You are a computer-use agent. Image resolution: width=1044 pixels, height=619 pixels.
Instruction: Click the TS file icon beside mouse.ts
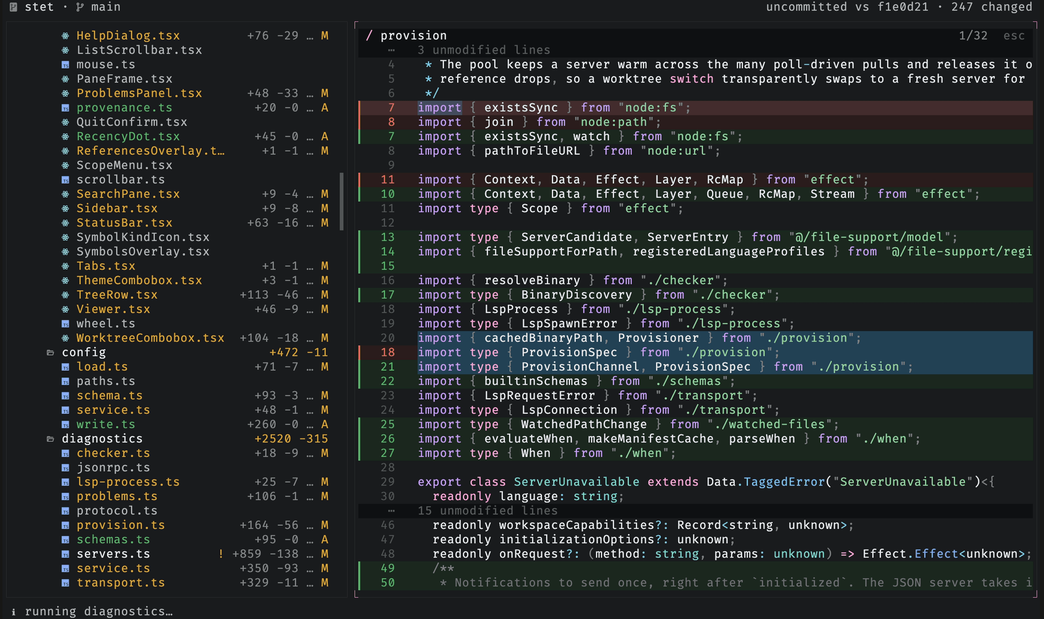click(66, 64)
